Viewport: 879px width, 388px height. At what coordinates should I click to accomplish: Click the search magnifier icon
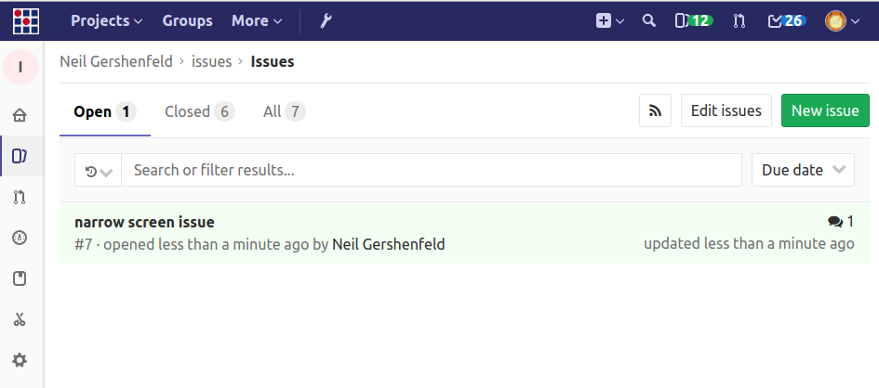click(649, 20)
